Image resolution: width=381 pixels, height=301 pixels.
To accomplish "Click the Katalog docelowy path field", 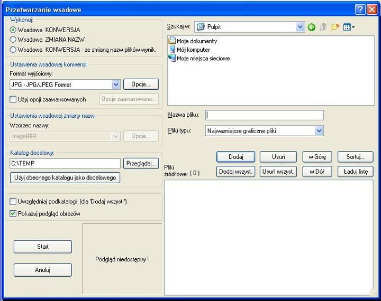I will [x=65, y=164].
